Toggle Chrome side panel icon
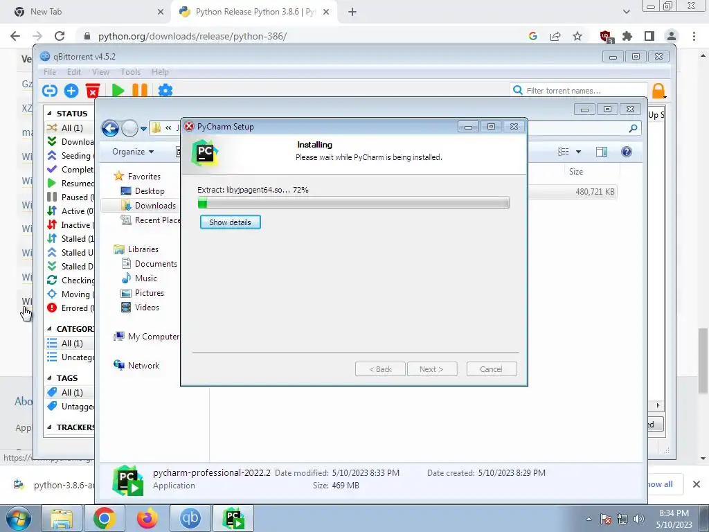Screen dimensions: 709x532 click(x=649, y=36)
